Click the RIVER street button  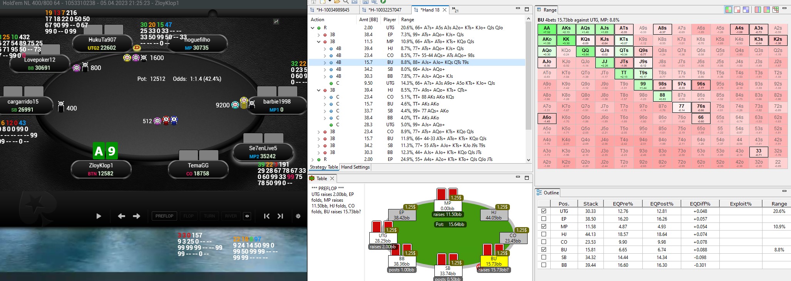coord(231,216)
